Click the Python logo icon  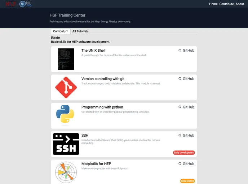pos(65,115)
